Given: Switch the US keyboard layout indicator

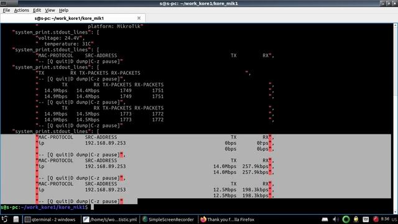Looking at the screenshot, I should [394, 219].
